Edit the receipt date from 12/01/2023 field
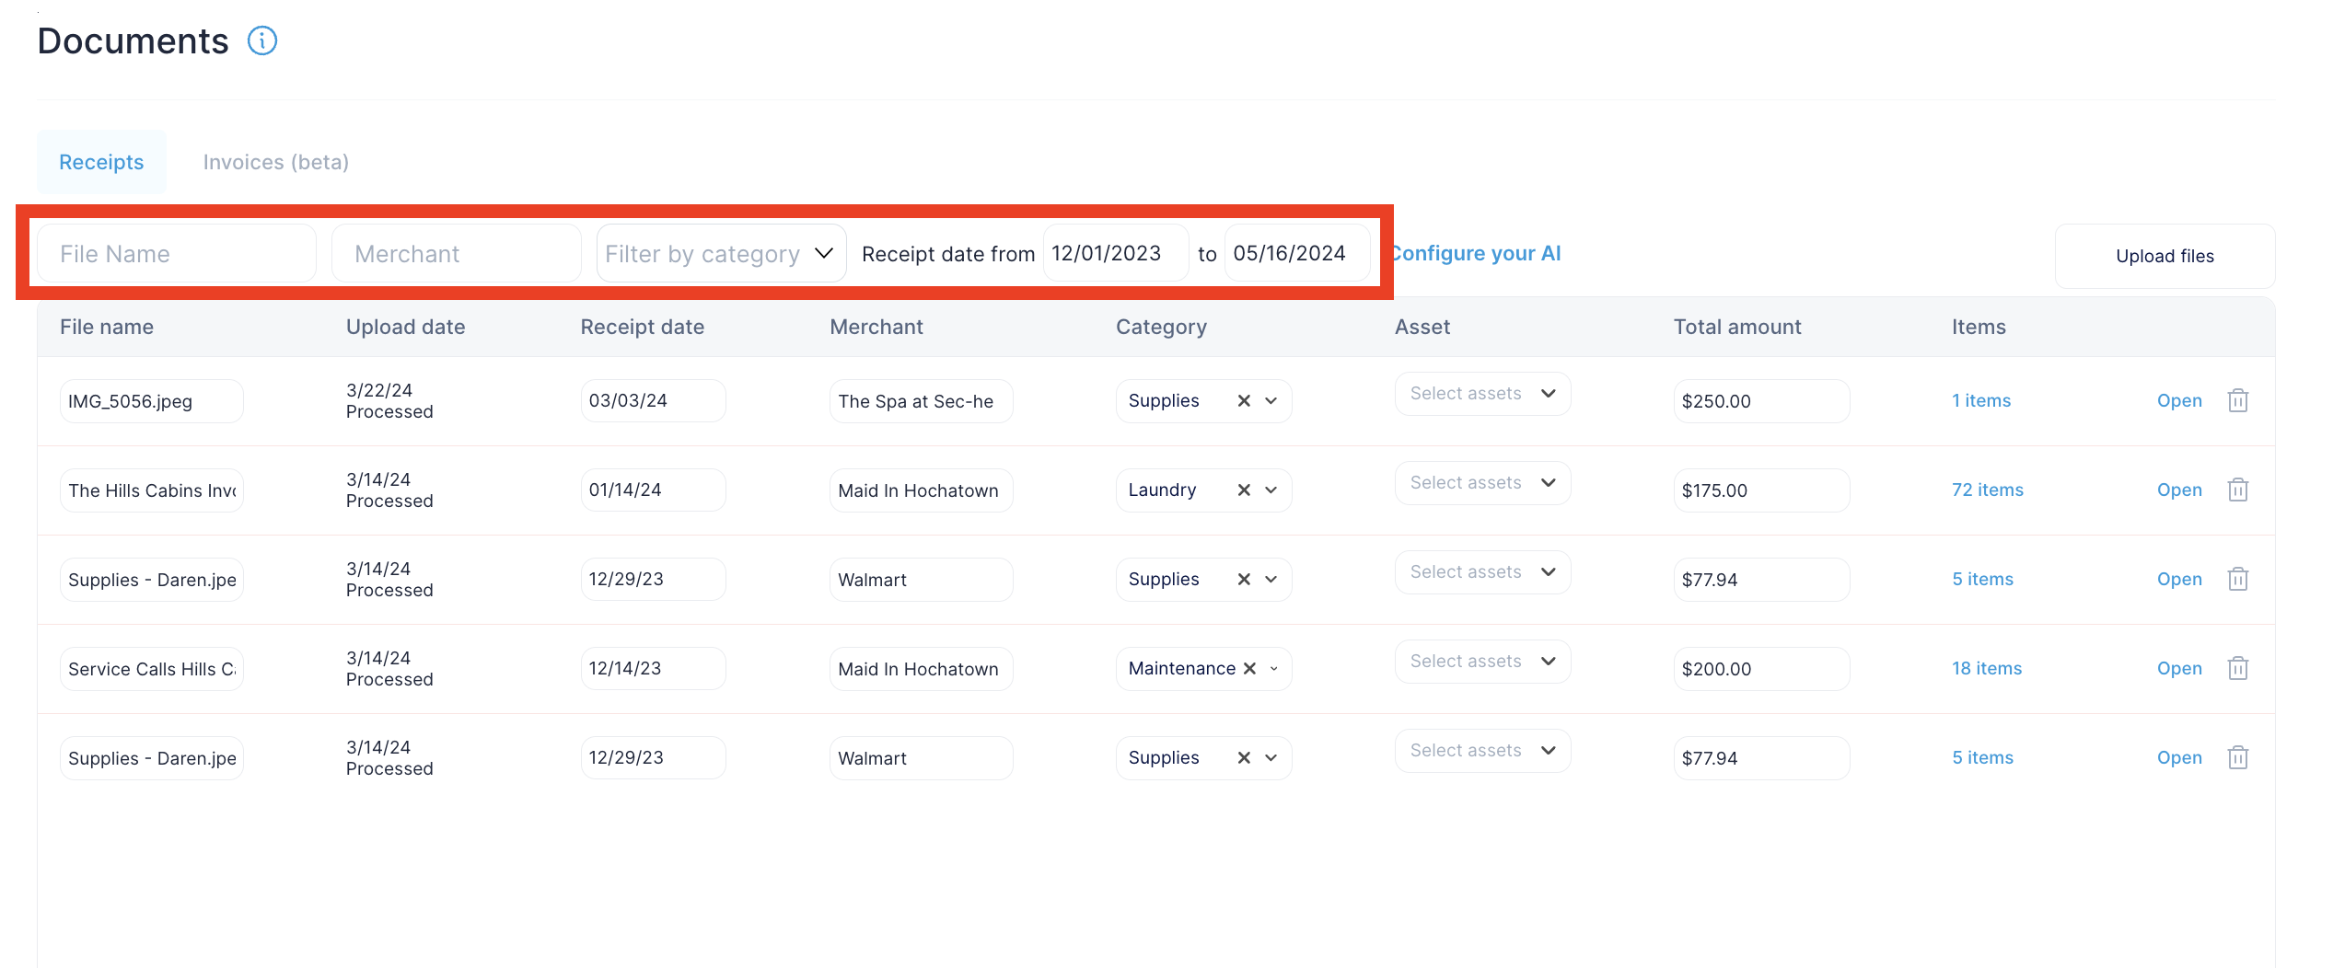This screenshot has height=968, width=2333. (x=1116, y=253)
